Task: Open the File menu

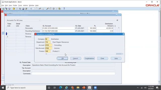Action: click(x=3, y=5)
